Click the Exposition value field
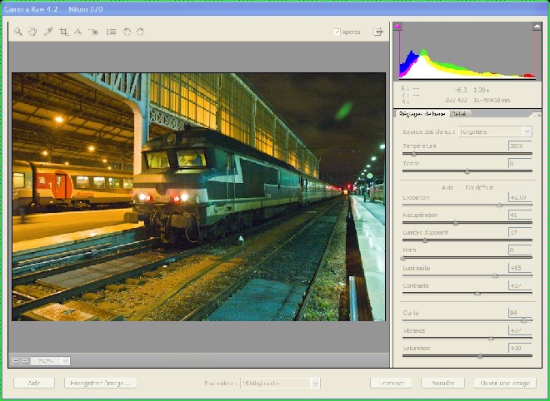The width and height of the screenshot is (550, 401). point(520,197)
